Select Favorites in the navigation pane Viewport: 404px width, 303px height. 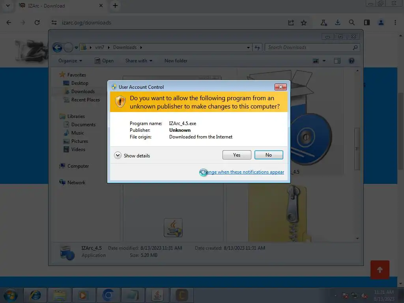[x=77, y=75]
